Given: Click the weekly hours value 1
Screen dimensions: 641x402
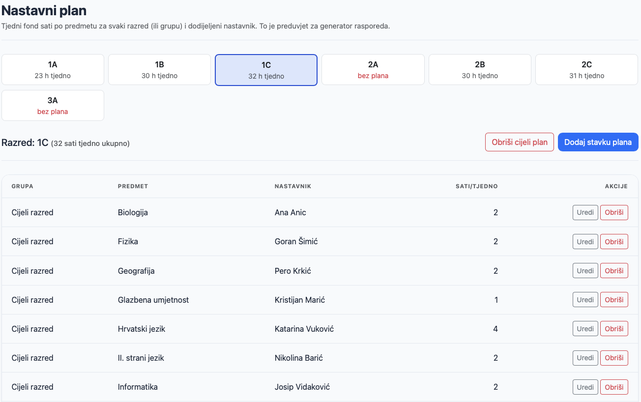Looking at the screenshot, I should (x=496, y=300).
